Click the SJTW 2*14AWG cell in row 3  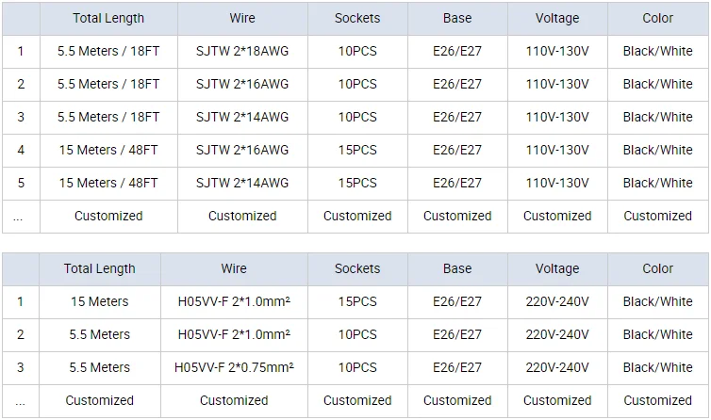coord(242,118)
